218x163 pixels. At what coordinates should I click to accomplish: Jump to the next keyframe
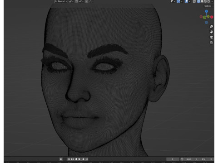click(83, 159)
